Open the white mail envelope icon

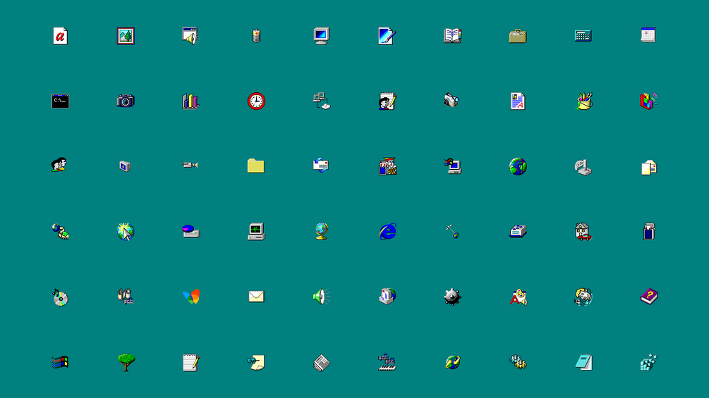[x=256, y=297]
